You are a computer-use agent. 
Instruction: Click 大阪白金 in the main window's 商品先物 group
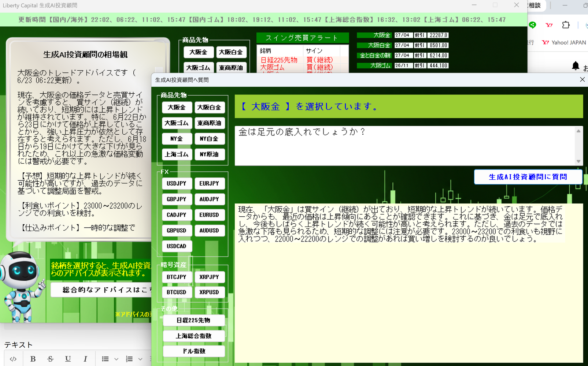231,52
